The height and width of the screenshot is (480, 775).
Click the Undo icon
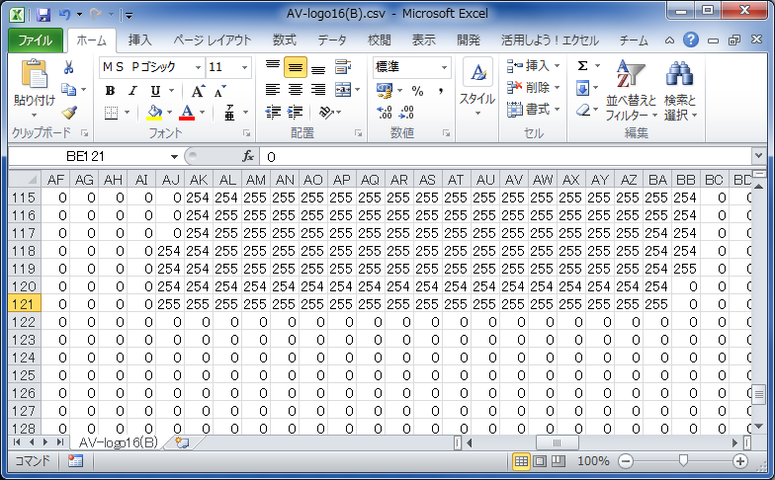(64, 14)
